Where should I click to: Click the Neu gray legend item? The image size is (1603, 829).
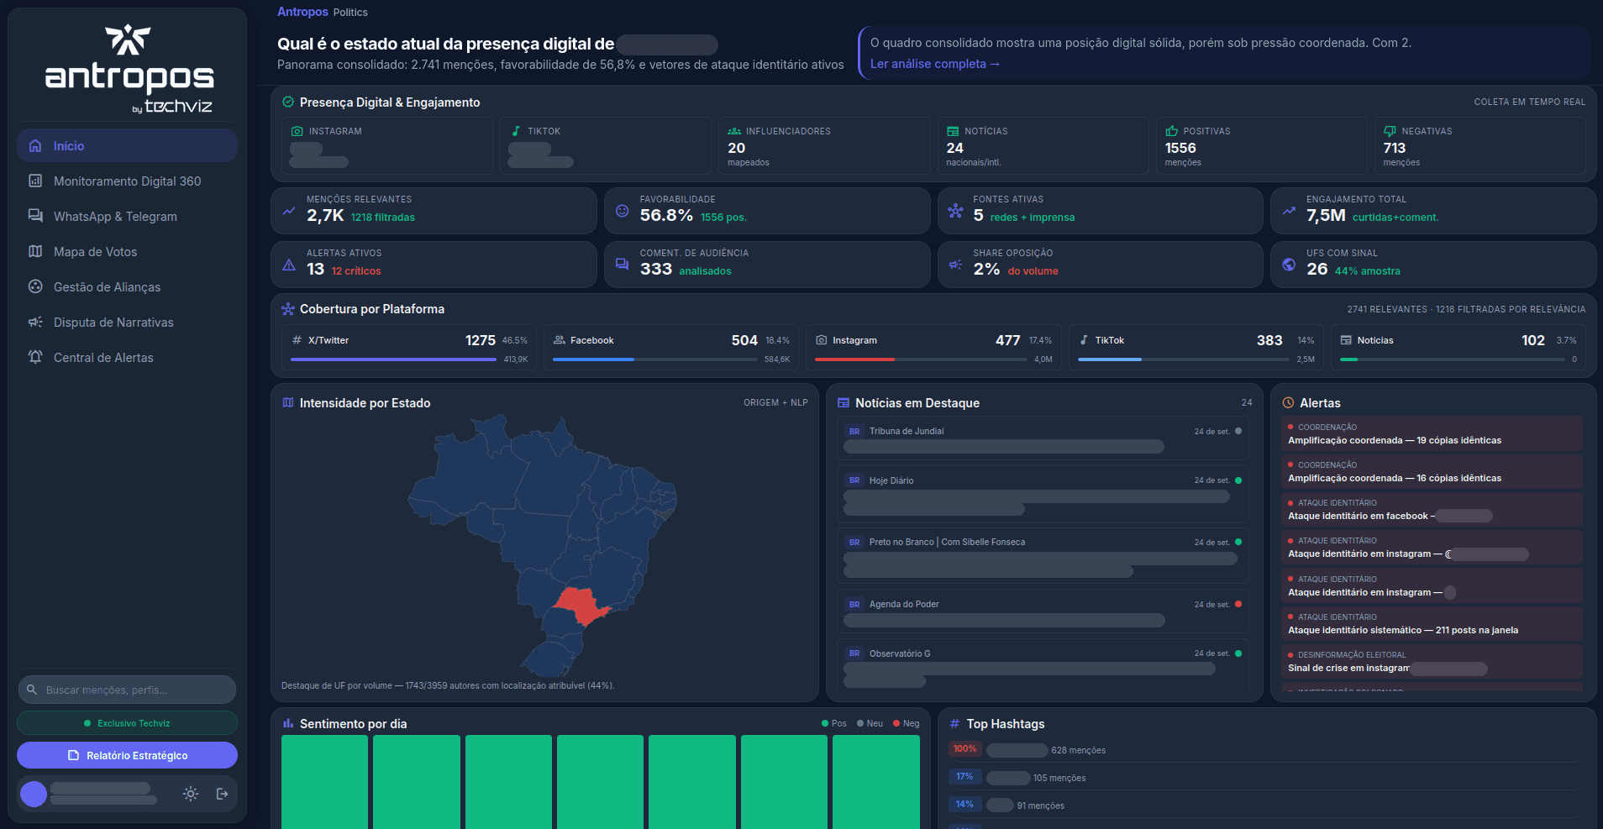point(870,723)
